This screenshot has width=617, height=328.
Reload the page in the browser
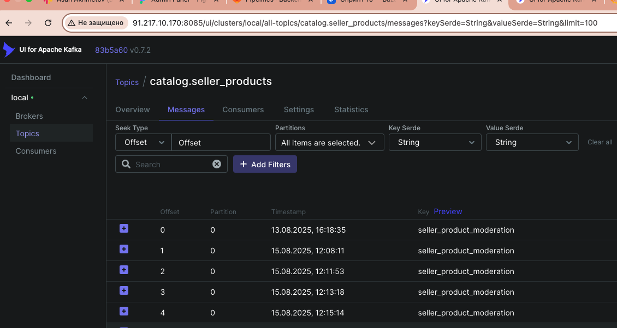point(48,23)
